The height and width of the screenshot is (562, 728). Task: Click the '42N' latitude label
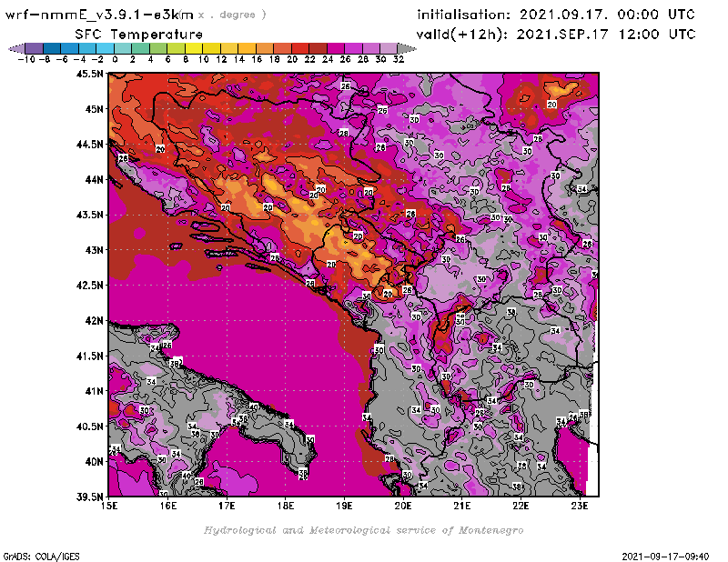point(94,321)
